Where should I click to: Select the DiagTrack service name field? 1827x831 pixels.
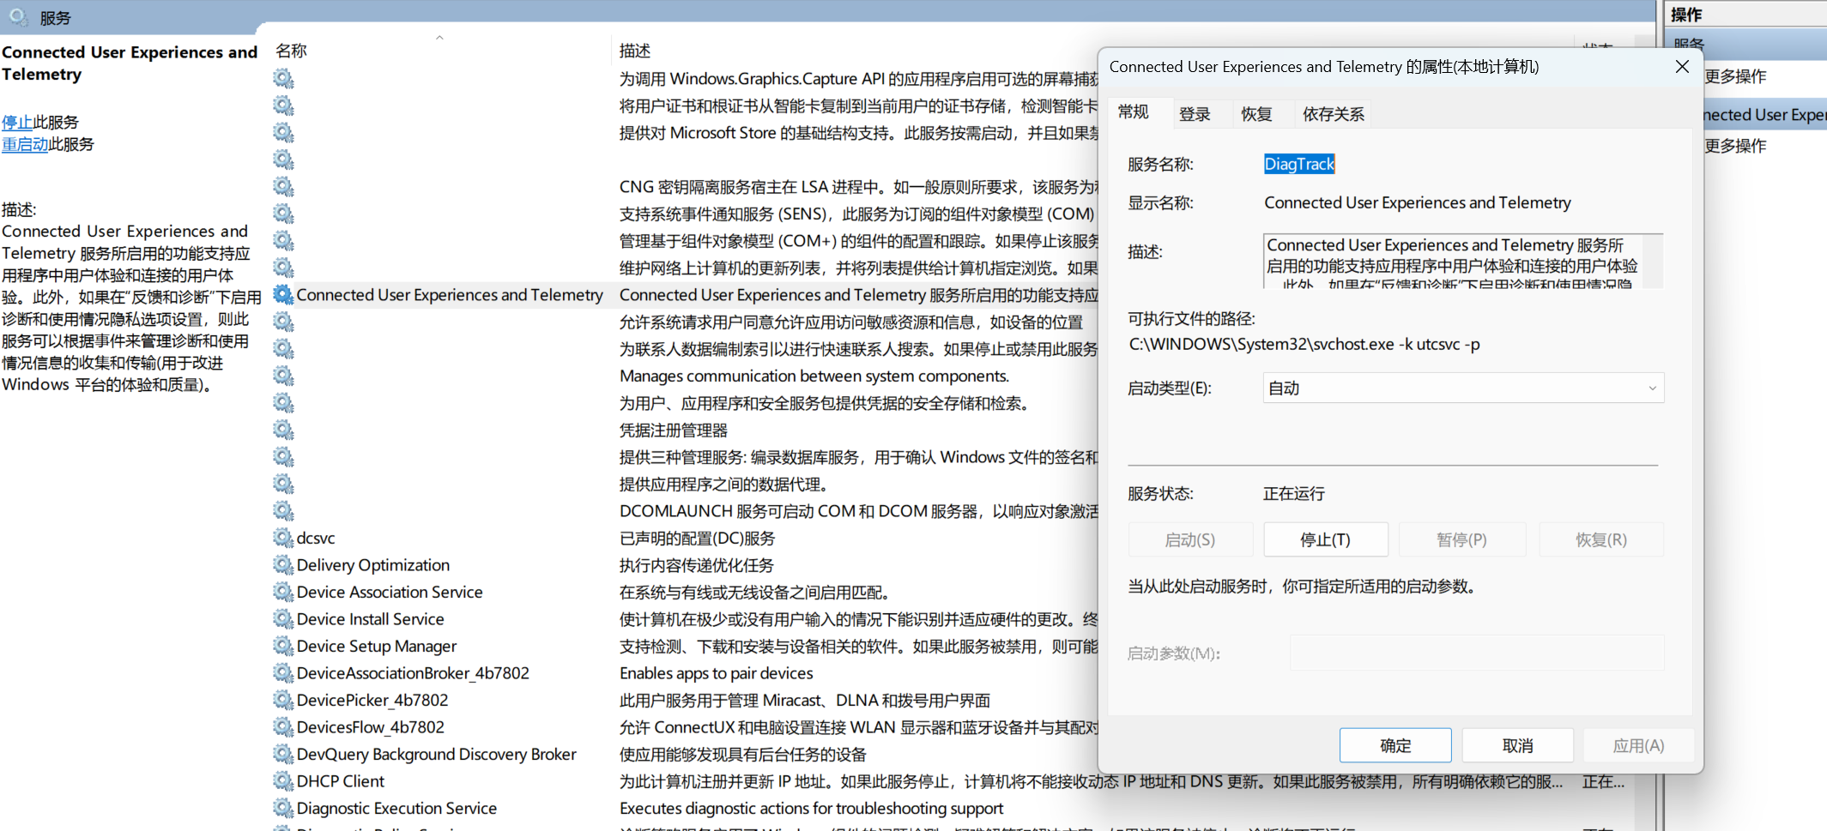[1299, 164]
